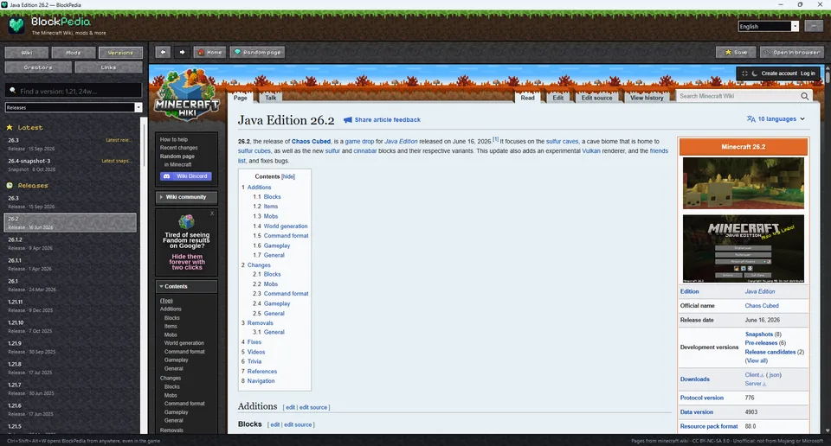Go forward with the right arrow button
831x446 pixels.
click(x=182, y=53)
